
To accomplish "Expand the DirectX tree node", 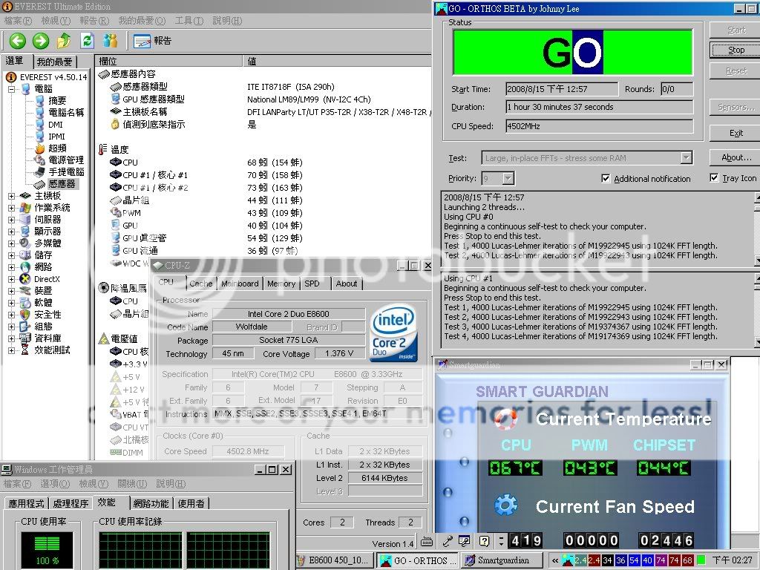I will pyautogui.click(x=12, y=279).
